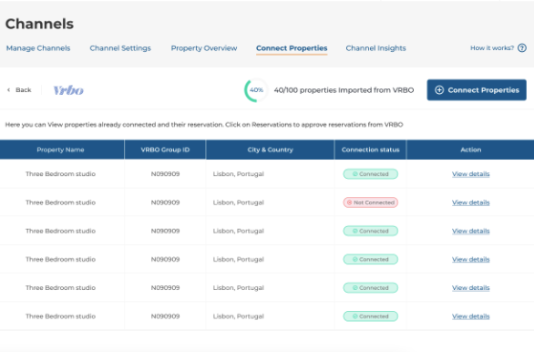Open the How it works? link
Viewport: 534px width, 352px height.
point(492,48)
